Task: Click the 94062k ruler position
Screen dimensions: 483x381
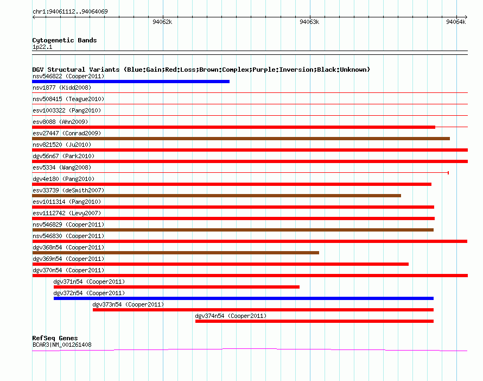Action: coord(162,22)
